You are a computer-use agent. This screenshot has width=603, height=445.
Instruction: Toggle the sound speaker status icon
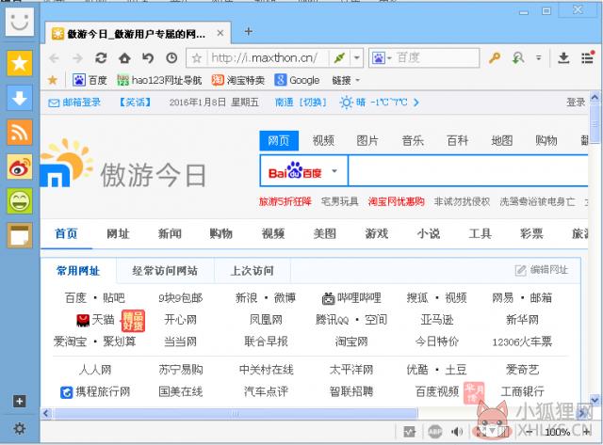pyautogui.click(x=457, y=432)
